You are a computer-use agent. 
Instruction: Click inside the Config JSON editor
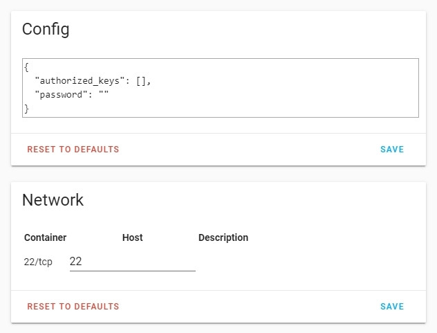(x=220, y=88)
